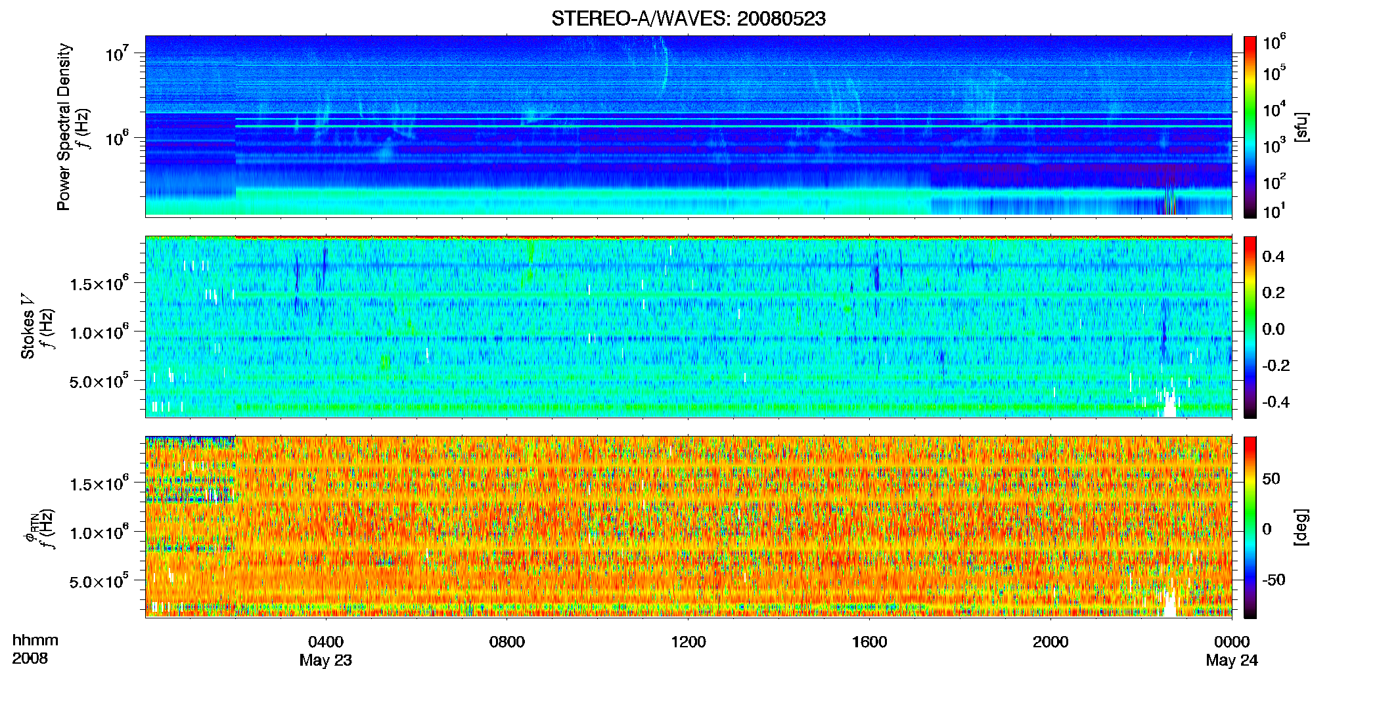Click the 0.4 value on Stokes colorbar

1273,257
